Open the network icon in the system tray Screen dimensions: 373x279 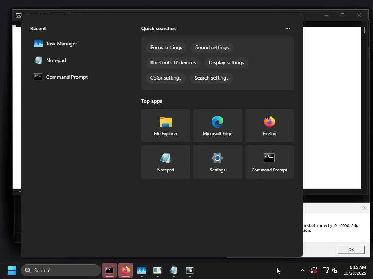click(x=325, y=270)
